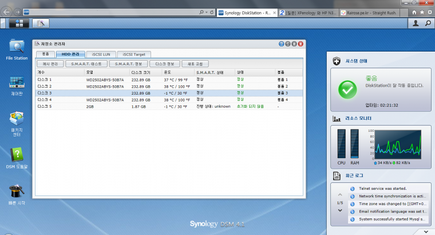Screen dimensions: 435x235
Task: Click the 1.87 GB disk size cell
Action: pos(139,107)
